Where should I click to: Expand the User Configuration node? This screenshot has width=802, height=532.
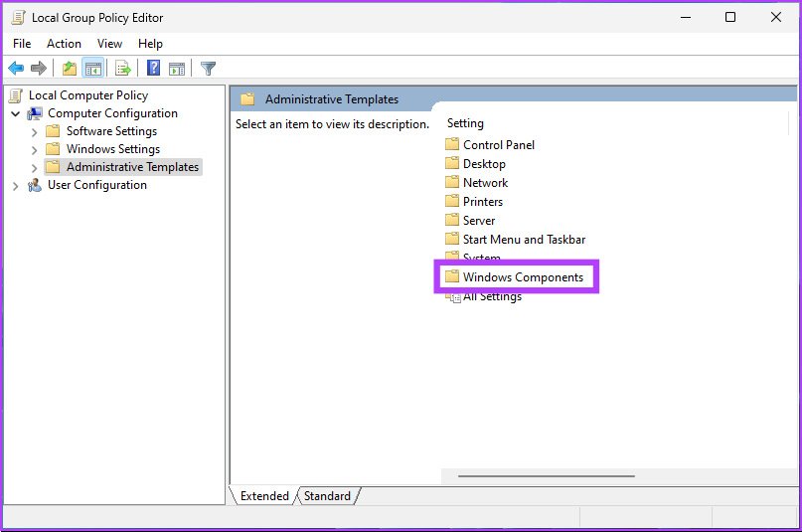[x=16, y=185]
